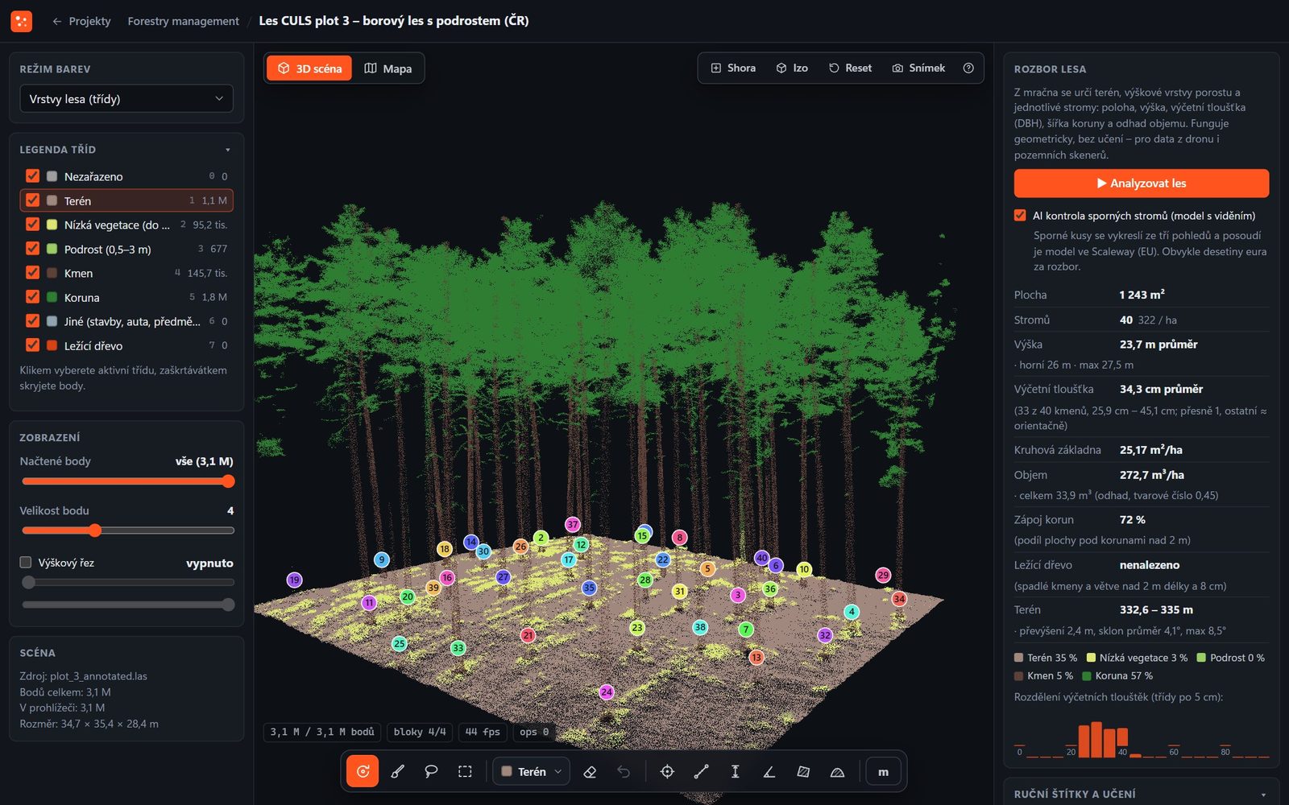Viewport: 1289px width, 805px height.
Task: Open the help question mark icon
Action: tap(968, 68)
